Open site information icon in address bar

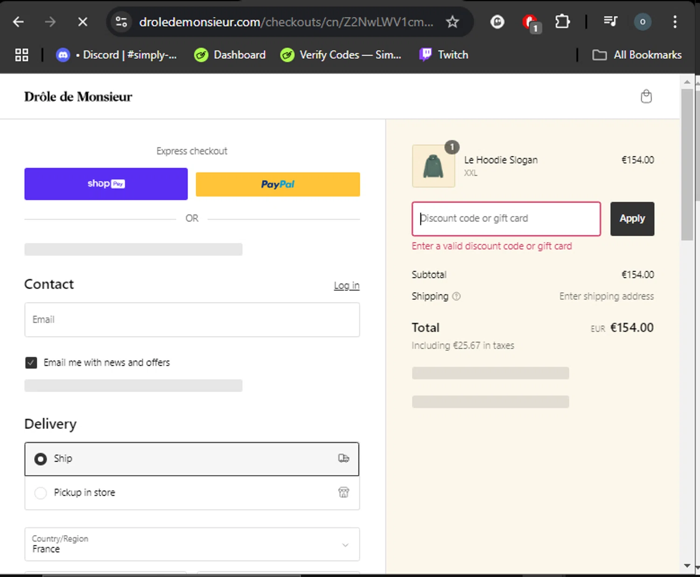[121, 22]
